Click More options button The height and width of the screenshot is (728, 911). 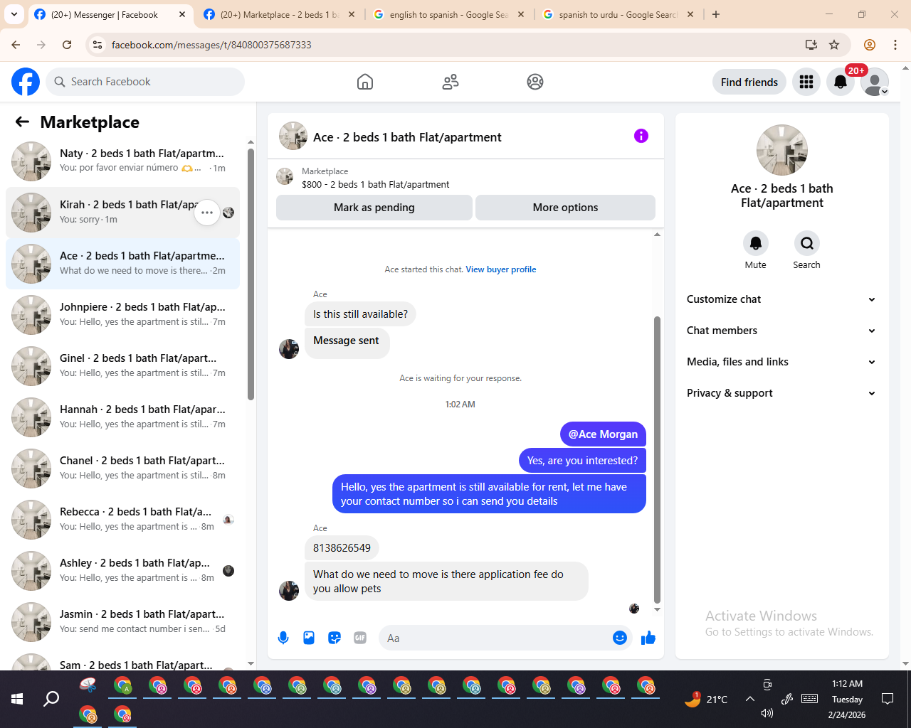click(x=565, y=208)
